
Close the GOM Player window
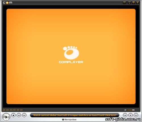[x=138, y=3]
